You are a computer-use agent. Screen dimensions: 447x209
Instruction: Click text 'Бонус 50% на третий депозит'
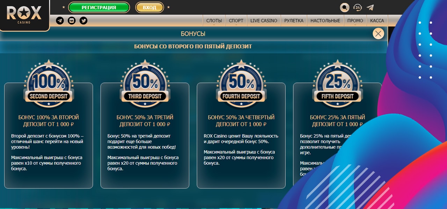point(139,136)
